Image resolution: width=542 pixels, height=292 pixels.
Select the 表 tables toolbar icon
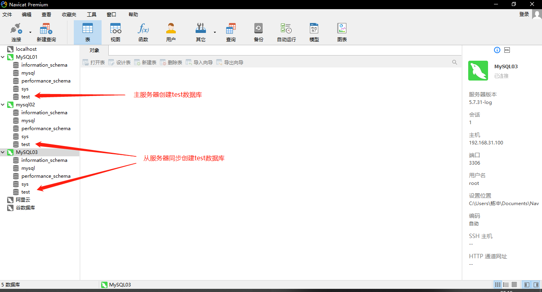pyautogui.click(x=88, y=33)
